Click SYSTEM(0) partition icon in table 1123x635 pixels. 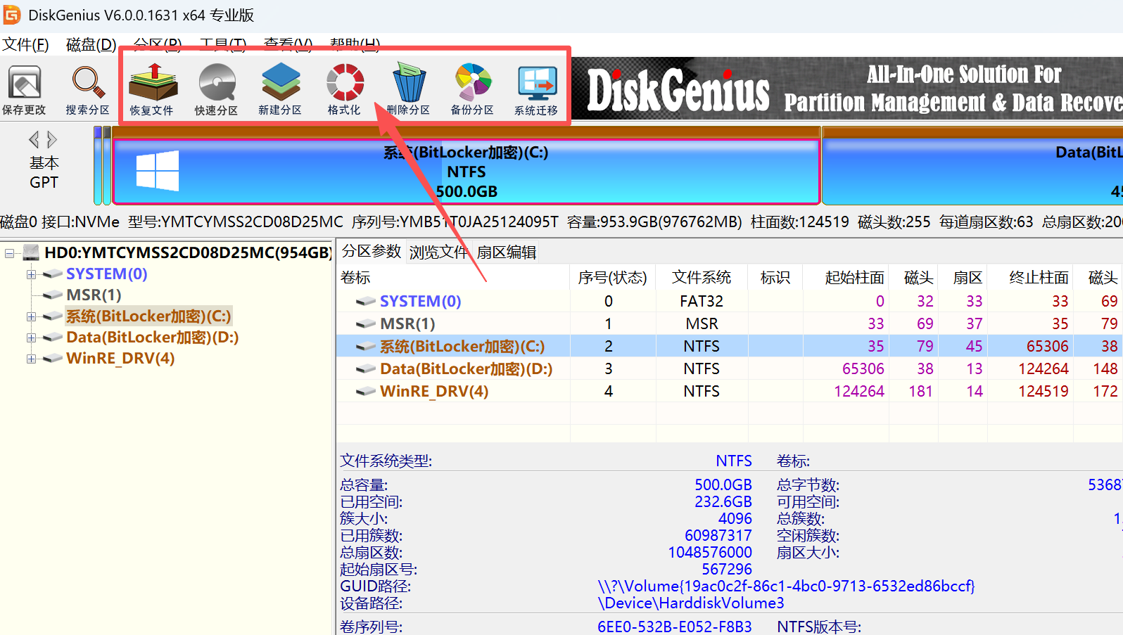[365, 301]
